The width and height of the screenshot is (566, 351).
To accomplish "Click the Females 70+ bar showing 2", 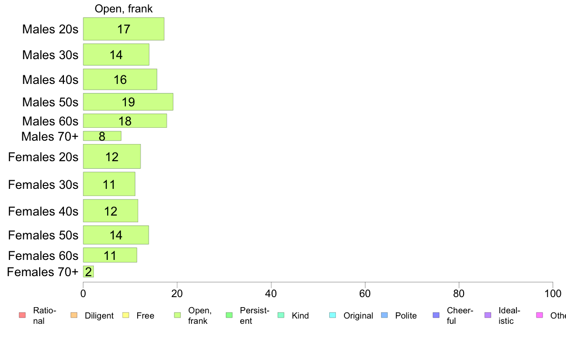I will [89, 271].
